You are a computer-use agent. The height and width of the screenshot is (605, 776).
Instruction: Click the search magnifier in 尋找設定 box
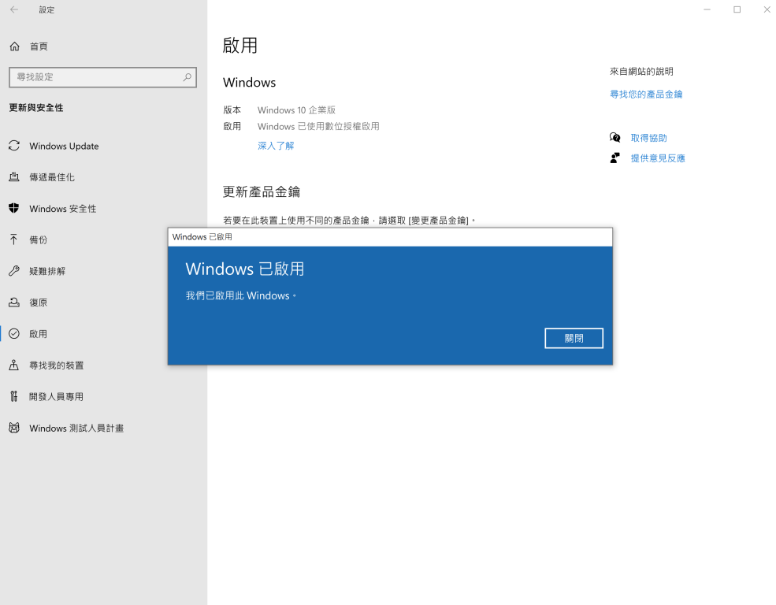pos(187,77)
